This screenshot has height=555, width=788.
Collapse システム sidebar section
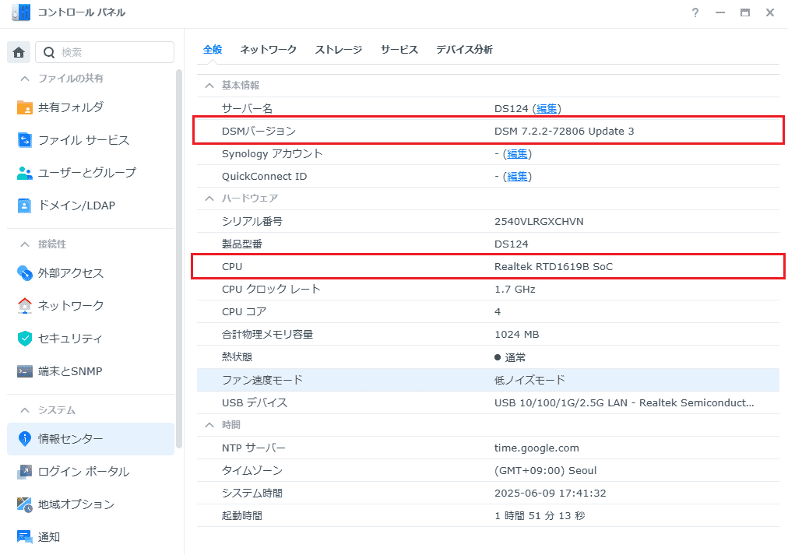(25, 410)
